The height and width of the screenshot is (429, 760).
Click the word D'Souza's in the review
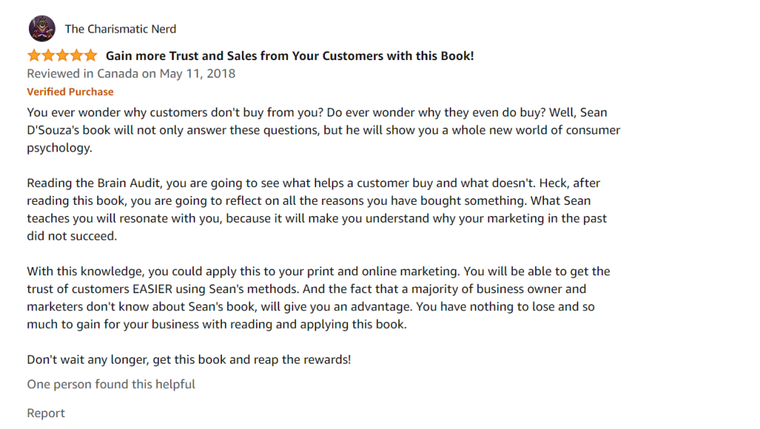coord(53,131)
